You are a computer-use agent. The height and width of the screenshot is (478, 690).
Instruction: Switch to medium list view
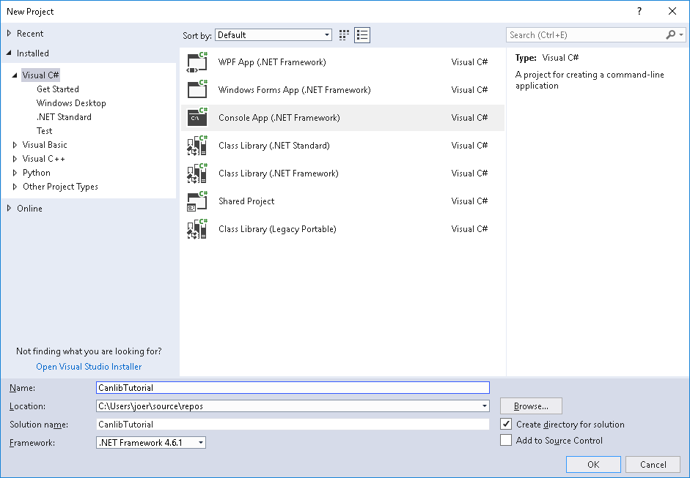point(362,35)
